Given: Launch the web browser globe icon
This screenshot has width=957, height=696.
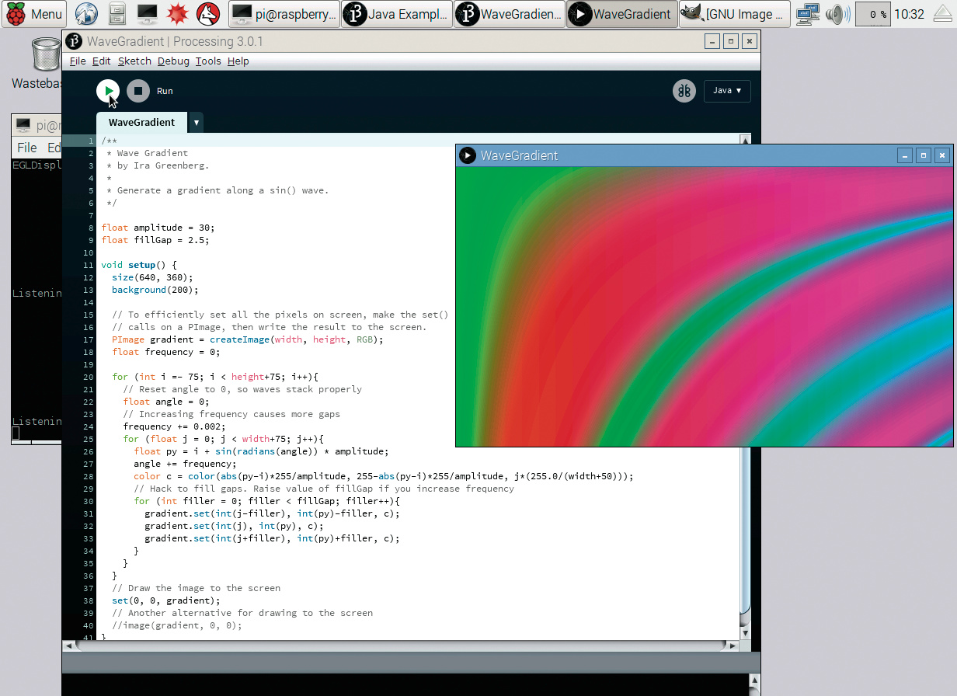Looking at the screenshot, I should click(x=87, y=14).
